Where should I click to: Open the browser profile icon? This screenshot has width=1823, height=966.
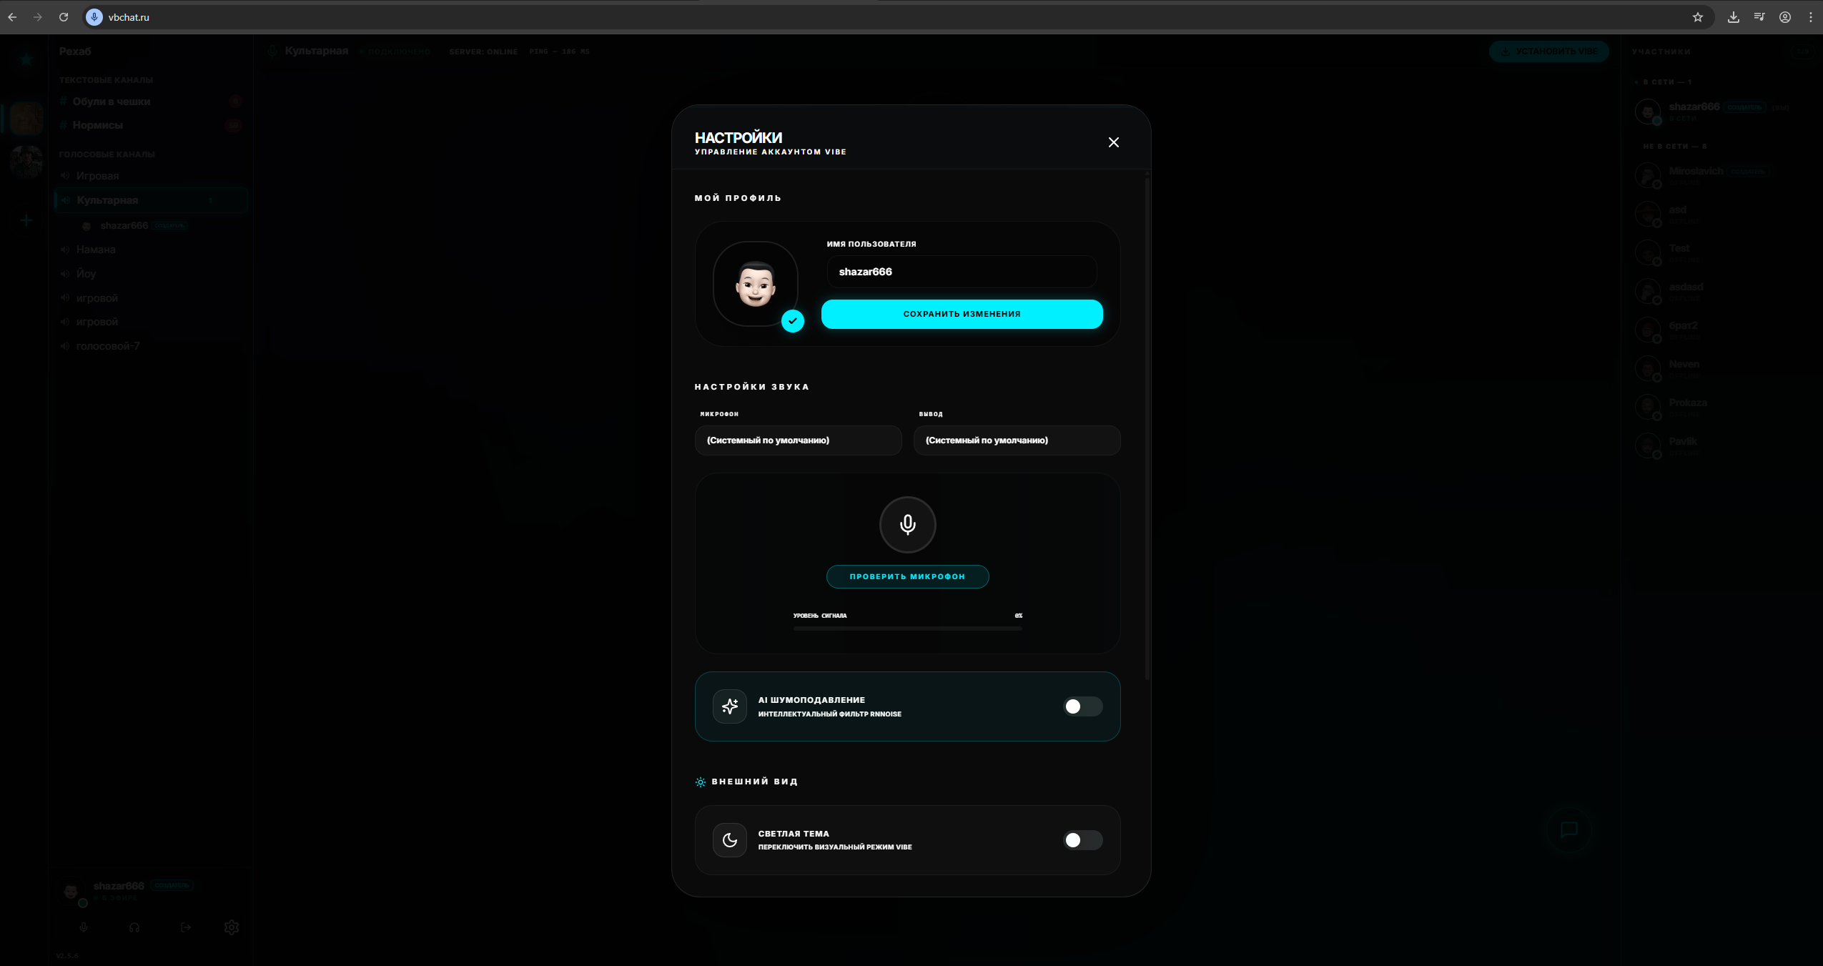click(1785, 17)
